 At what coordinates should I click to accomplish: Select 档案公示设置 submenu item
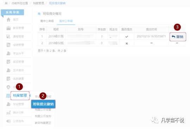(43, 110)
